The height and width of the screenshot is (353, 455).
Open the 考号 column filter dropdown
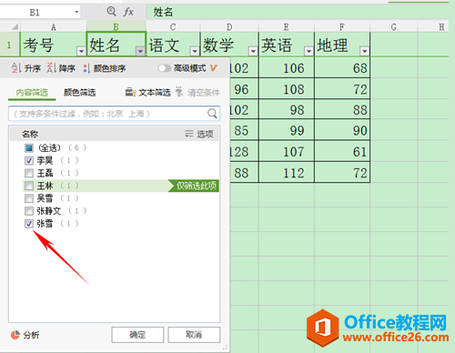point(81,51)
